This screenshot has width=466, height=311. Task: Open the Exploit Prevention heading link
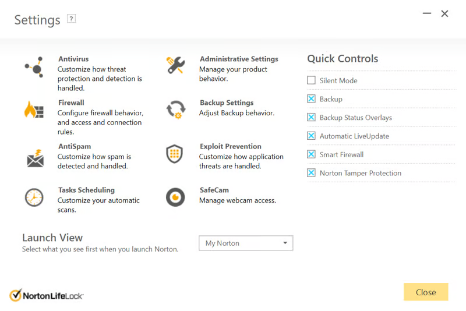pos(230,146)
